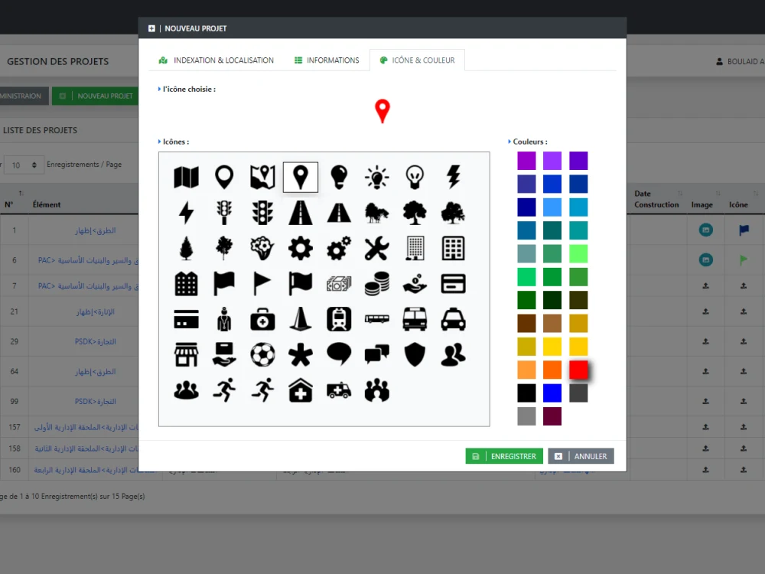
Task: Choose the bright blue swatch next to black
Action: pyautogui.click(x=552, y=393)
